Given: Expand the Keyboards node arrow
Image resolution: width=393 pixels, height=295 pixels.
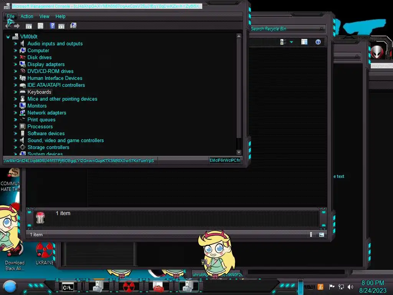Looking at the screenshot, I should [x=15, y=92].
